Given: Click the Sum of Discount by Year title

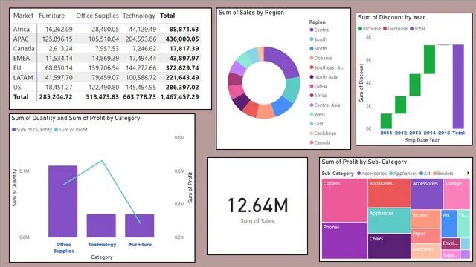Looking at the screenshot, I should 392,17.
